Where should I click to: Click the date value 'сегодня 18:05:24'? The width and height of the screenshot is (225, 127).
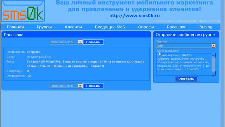[x=39, y=57]
